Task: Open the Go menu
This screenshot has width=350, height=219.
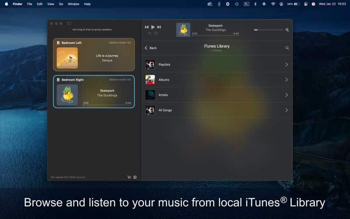Action: (x=61, y=4)
